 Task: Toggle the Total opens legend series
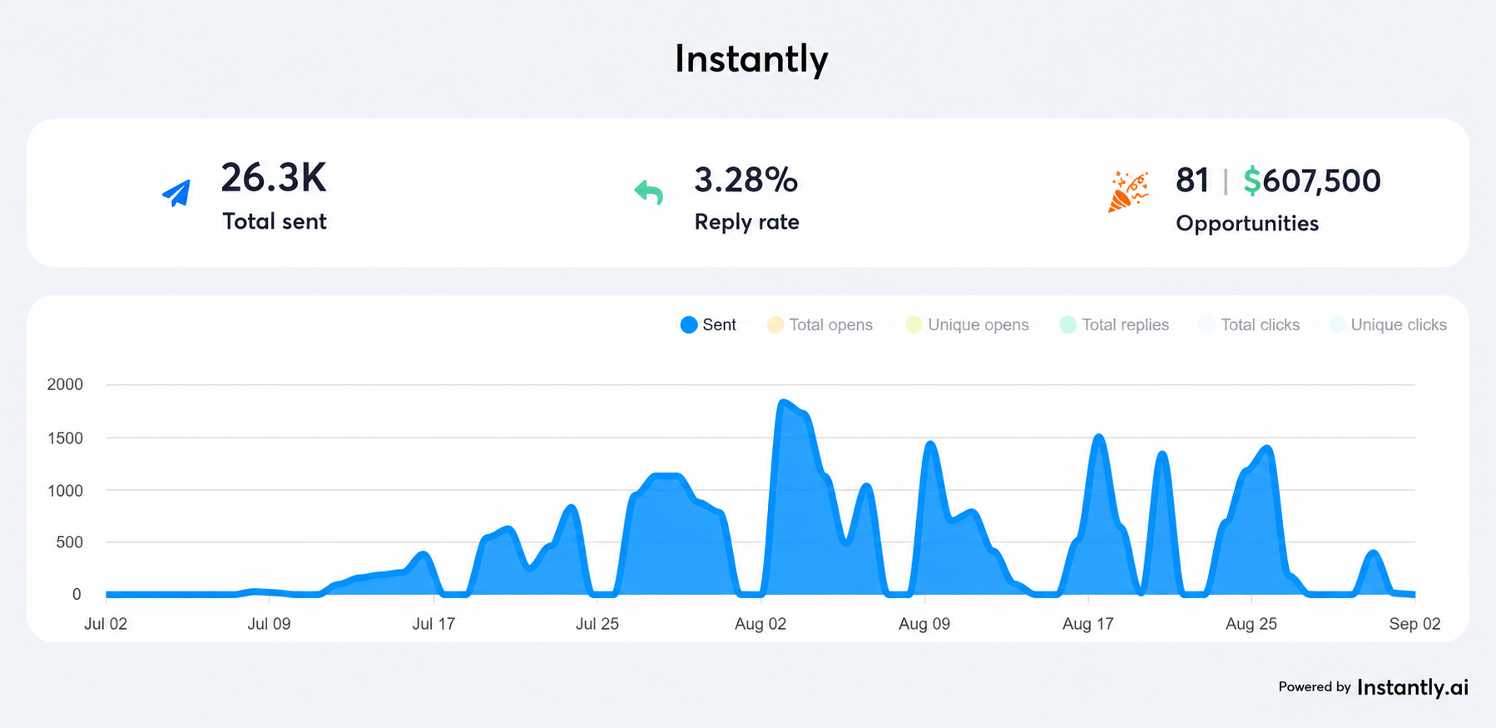[820, 324]
